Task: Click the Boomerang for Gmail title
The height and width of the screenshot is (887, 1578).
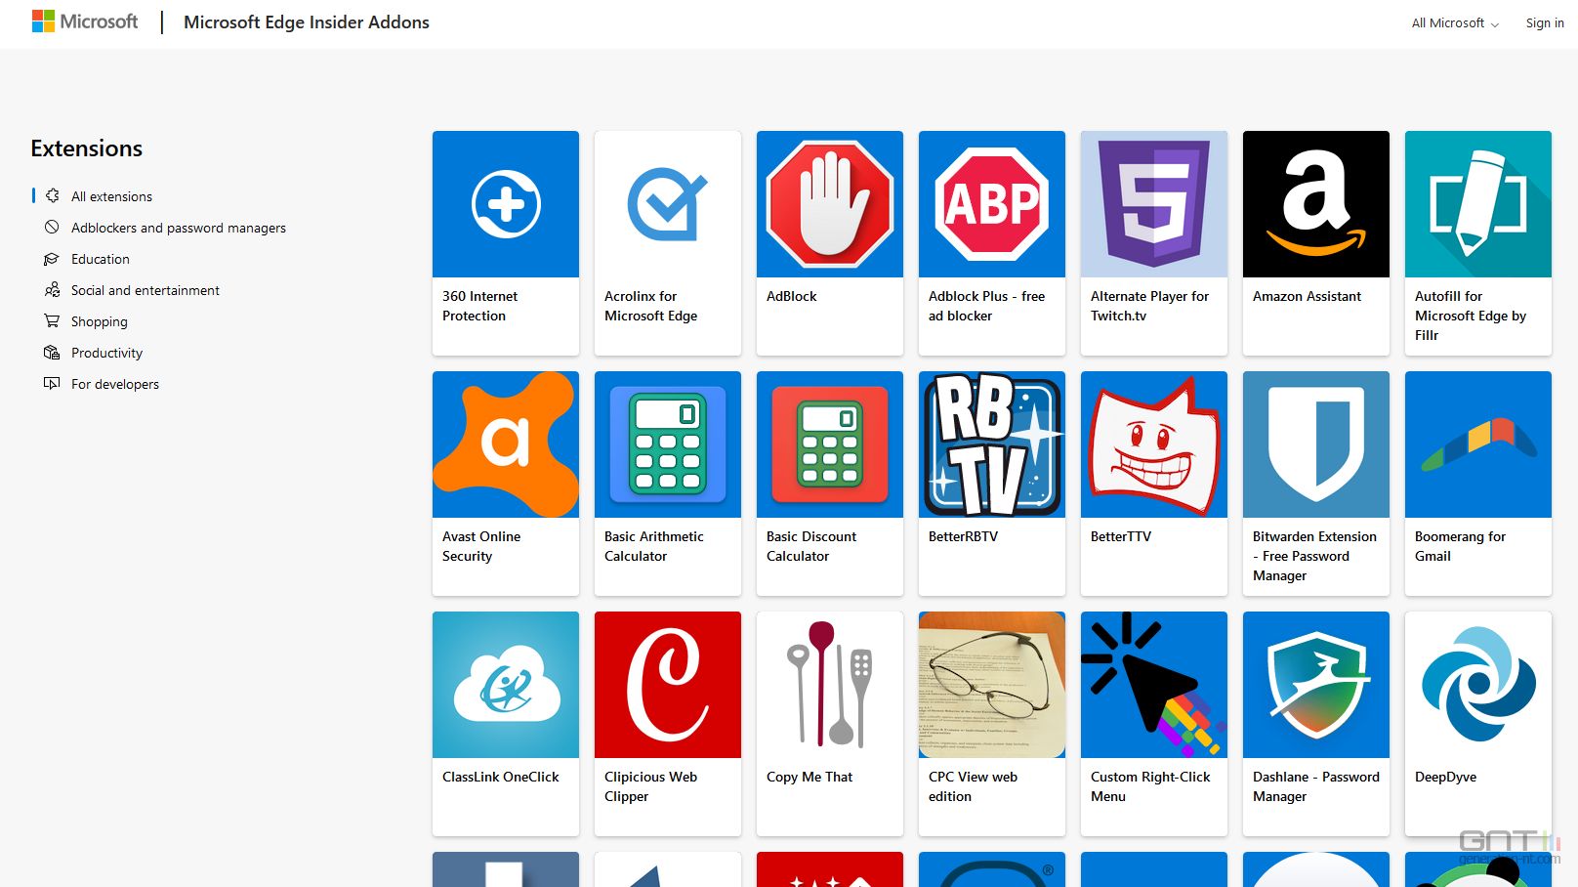Action: pos(1460,546)
